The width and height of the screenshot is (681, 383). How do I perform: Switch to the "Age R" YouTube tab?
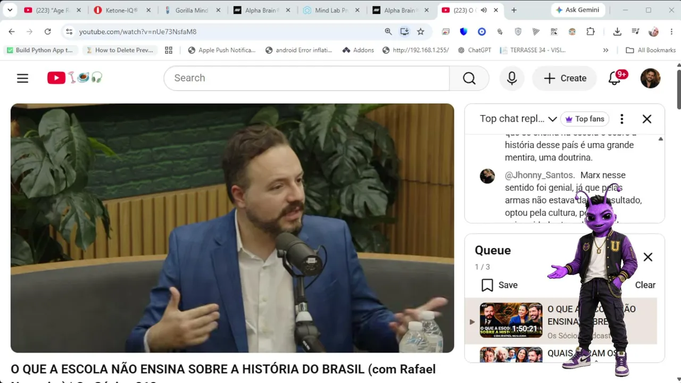(x=53, y=10)
